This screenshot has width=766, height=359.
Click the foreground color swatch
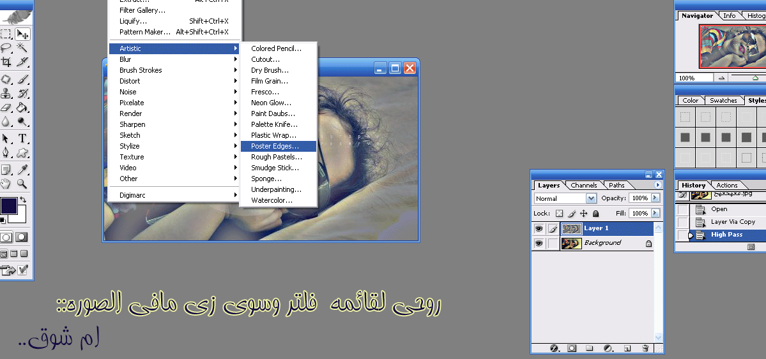coord(9,206)
